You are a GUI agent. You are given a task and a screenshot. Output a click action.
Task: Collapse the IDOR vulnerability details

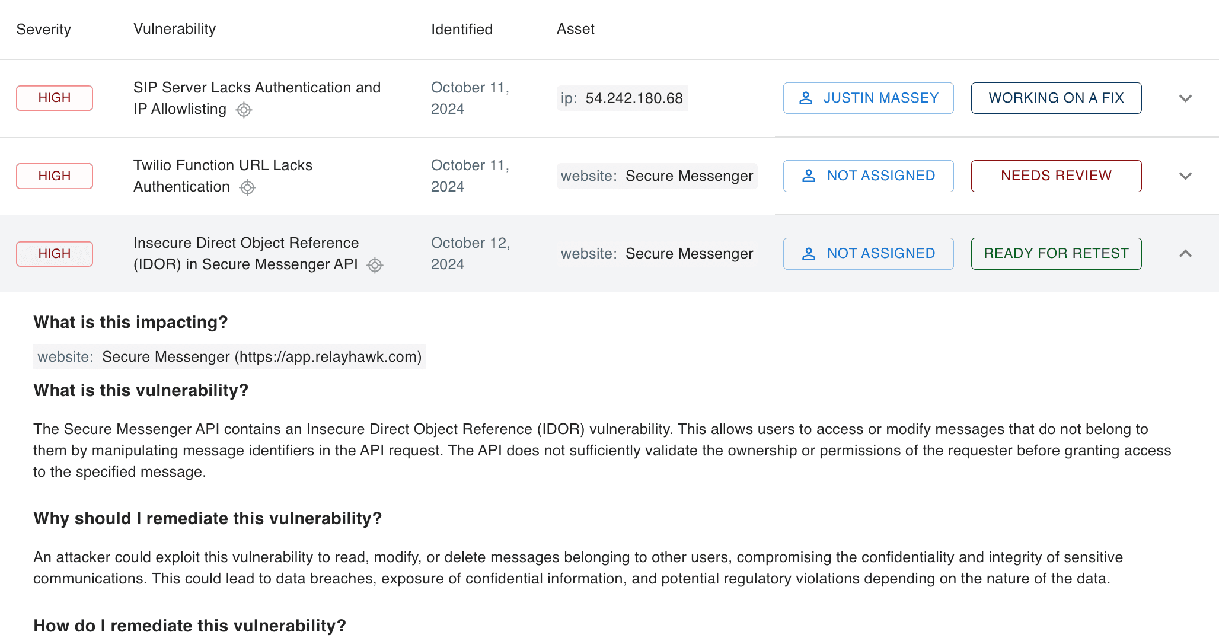[1185, 254]
